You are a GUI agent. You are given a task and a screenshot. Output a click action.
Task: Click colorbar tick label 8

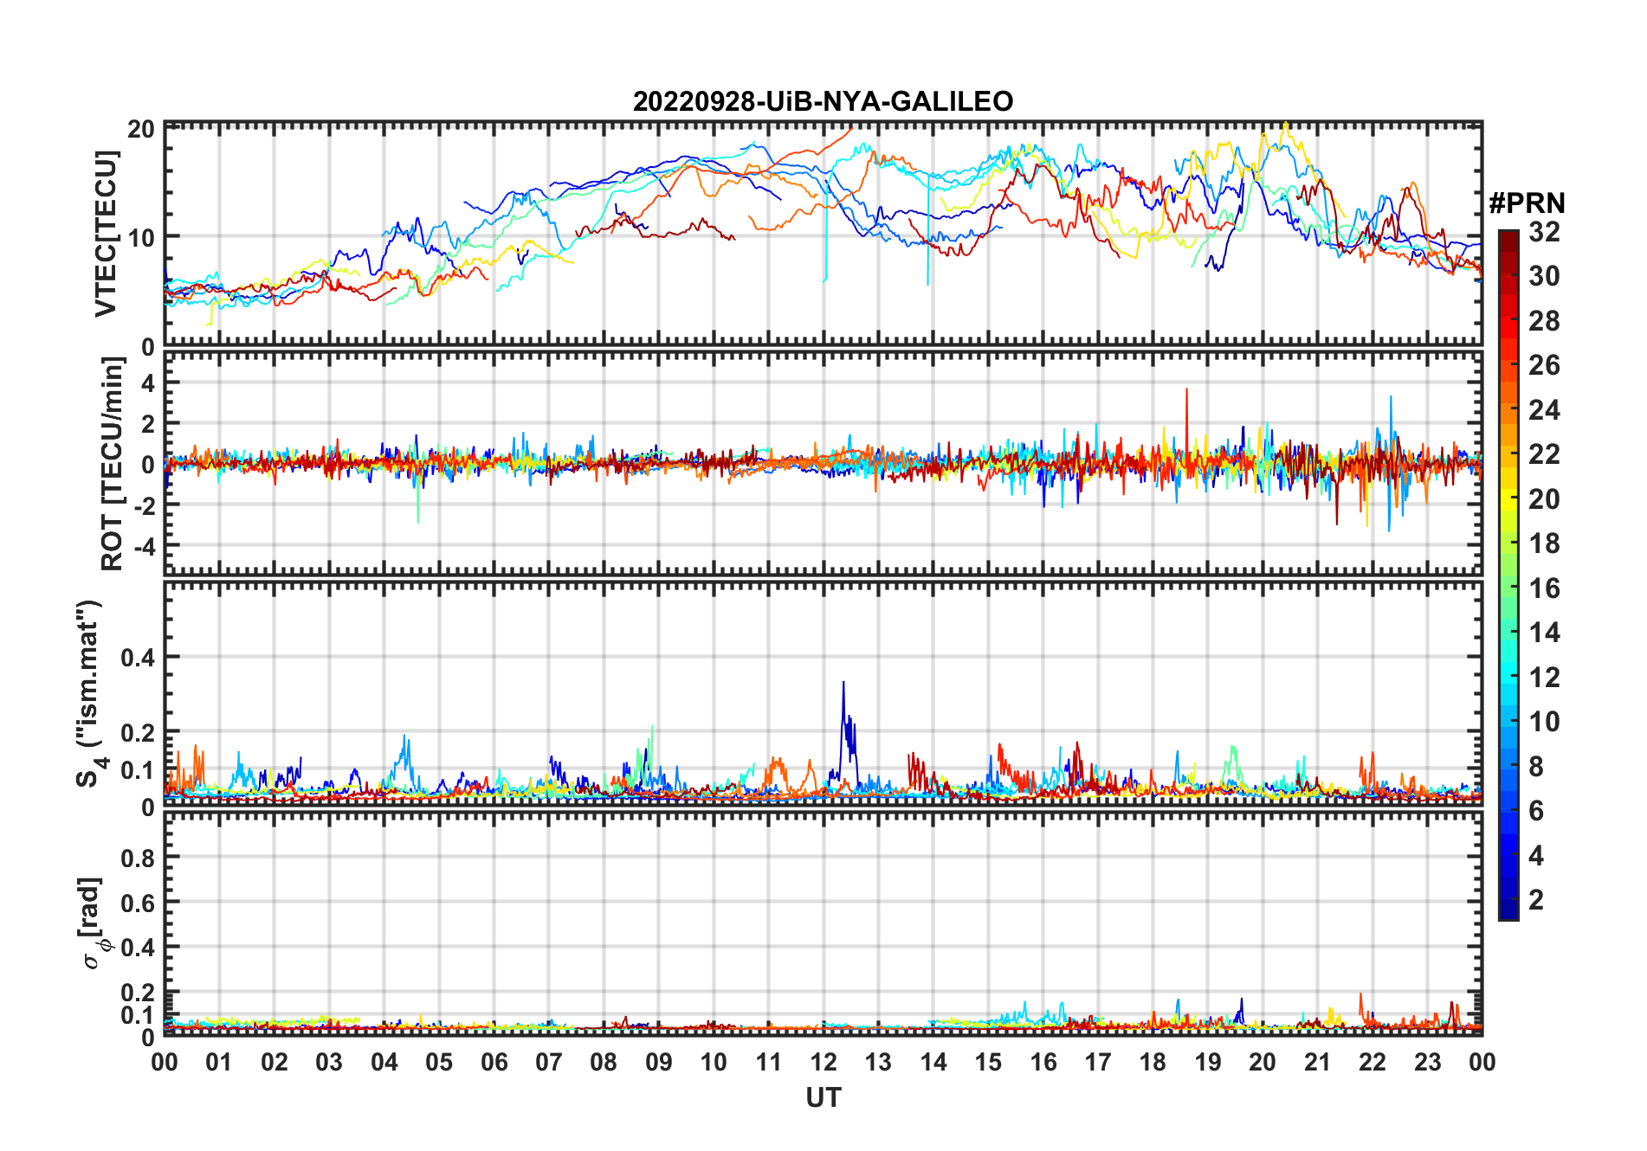coord(1536,767)
